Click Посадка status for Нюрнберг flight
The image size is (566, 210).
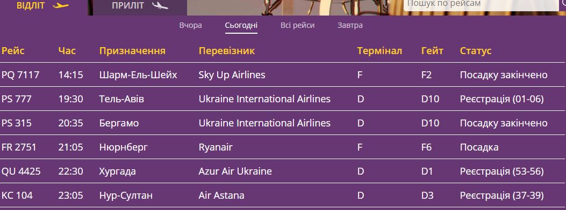pyautogui.click(x=479, y=147)
